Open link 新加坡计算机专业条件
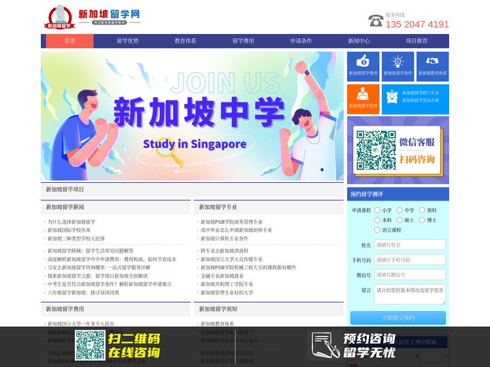Screen dimensions: 490x367 225,239
